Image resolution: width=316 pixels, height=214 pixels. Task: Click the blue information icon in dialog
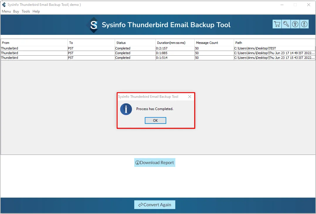click(126, 109)
